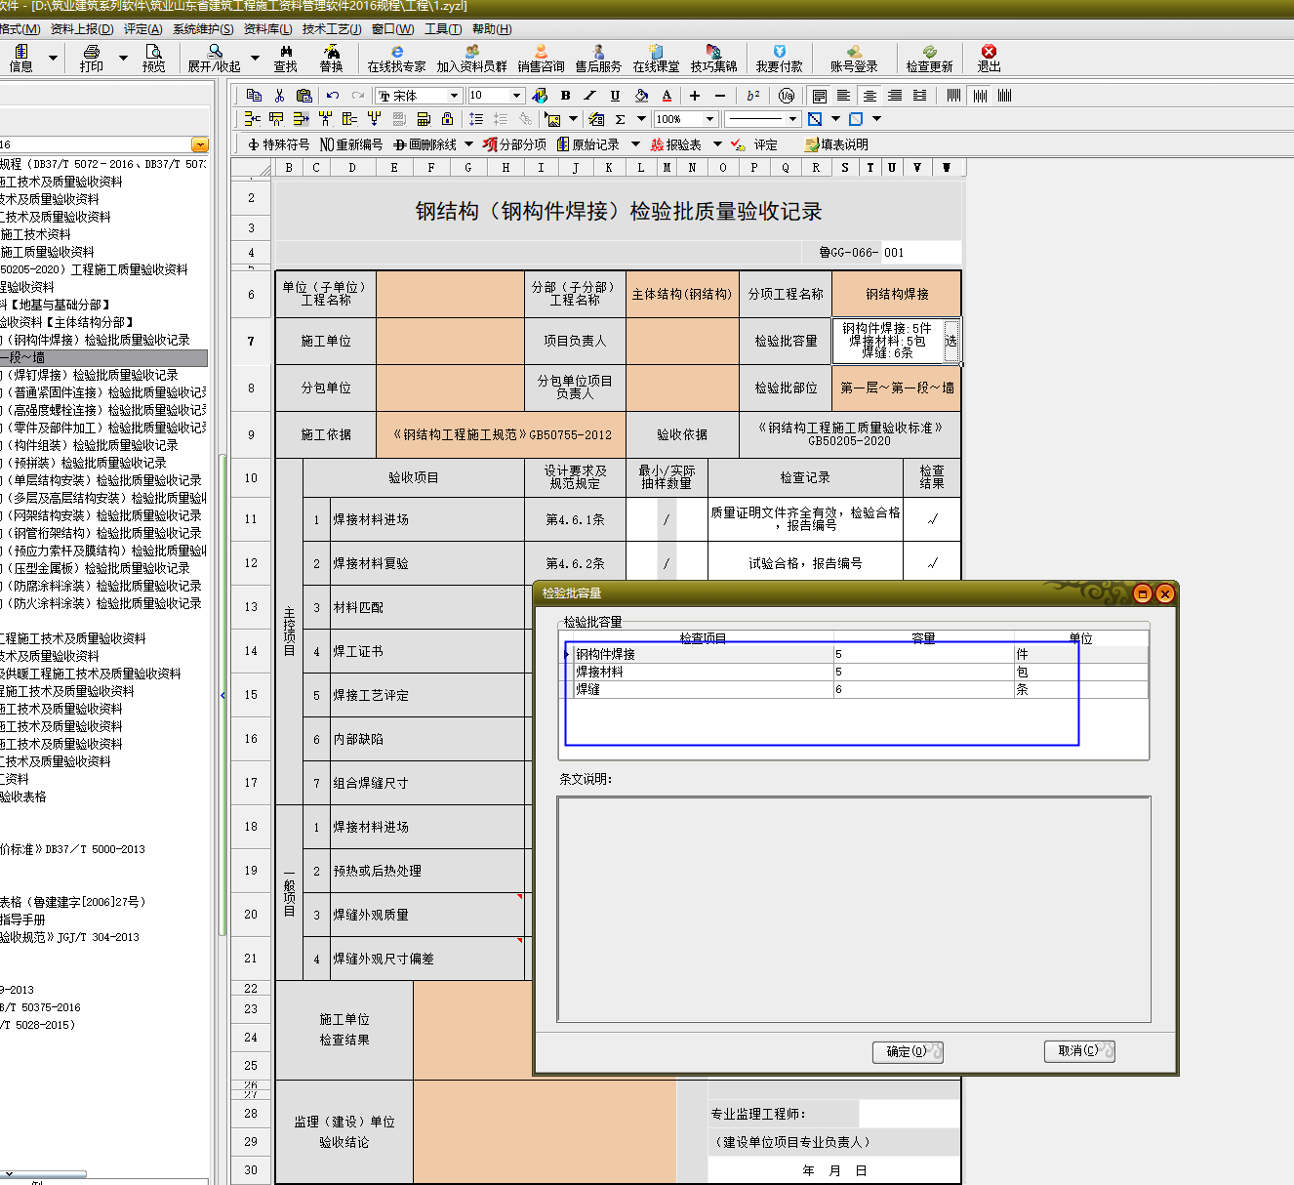This screenshot has width=1294, height=1185.
Task: Open the 资料库(L) menu
Action: 267,29
